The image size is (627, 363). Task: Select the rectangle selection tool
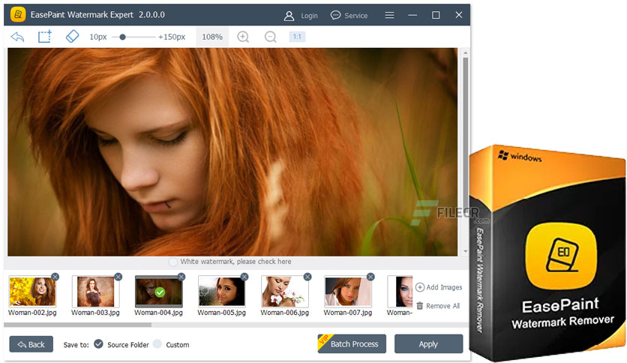45,36
